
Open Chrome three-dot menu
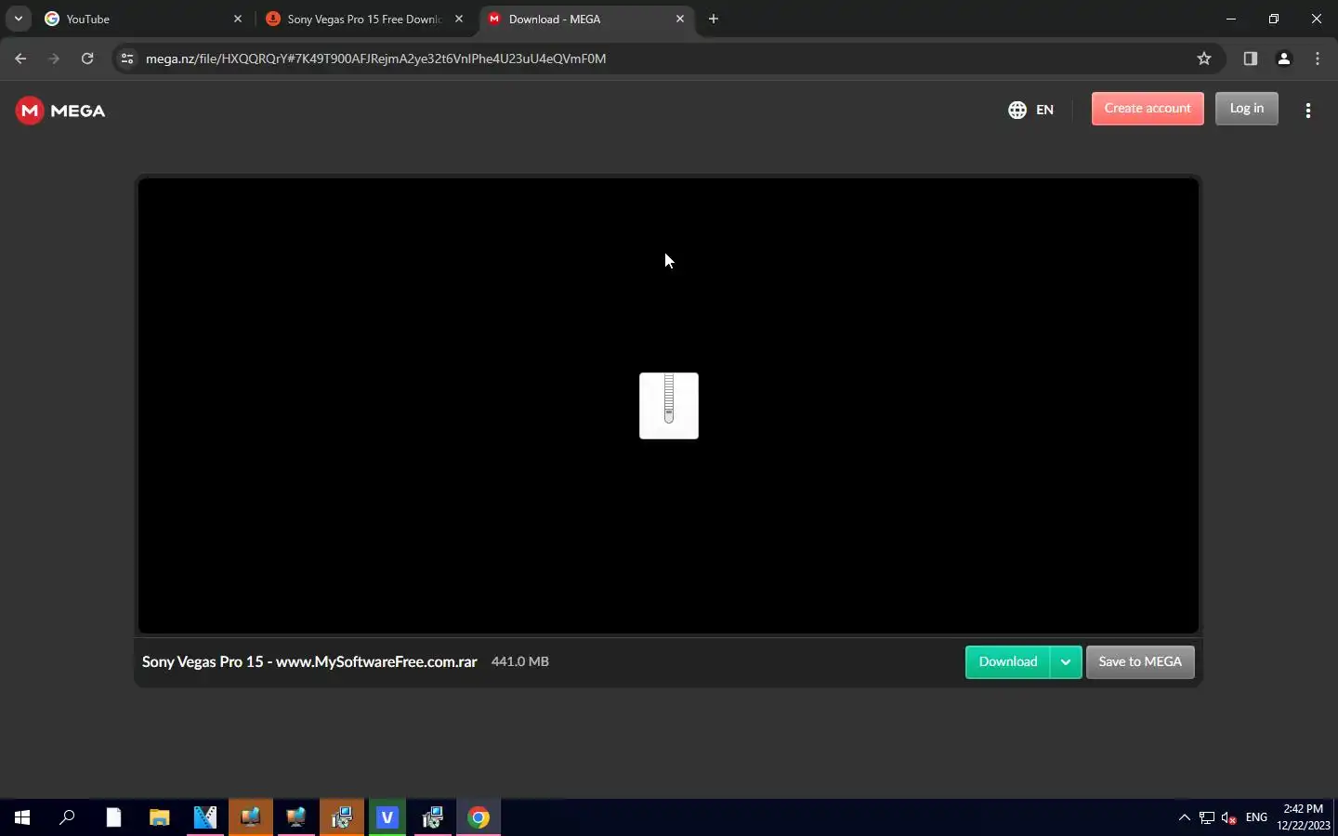coord(1318,59)
